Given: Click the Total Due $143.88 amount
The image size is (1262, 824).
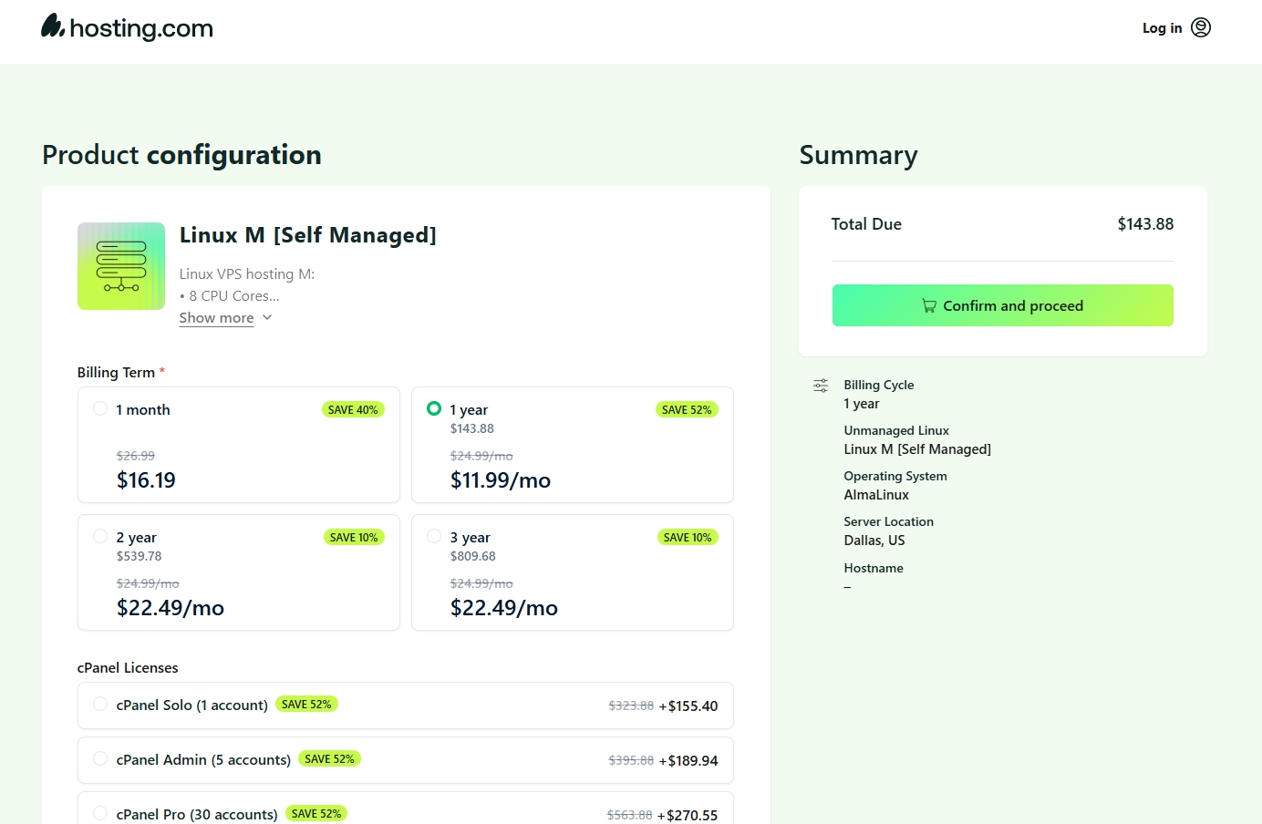Looking at the screenshot, I should point(1145,224).
